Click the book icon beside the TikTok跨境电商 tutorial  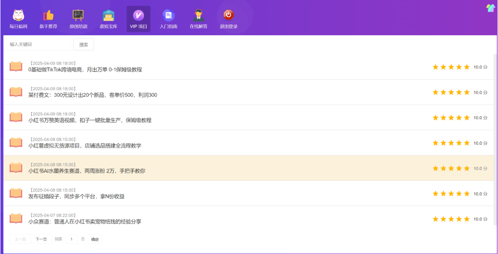click(x=16, y=67)
